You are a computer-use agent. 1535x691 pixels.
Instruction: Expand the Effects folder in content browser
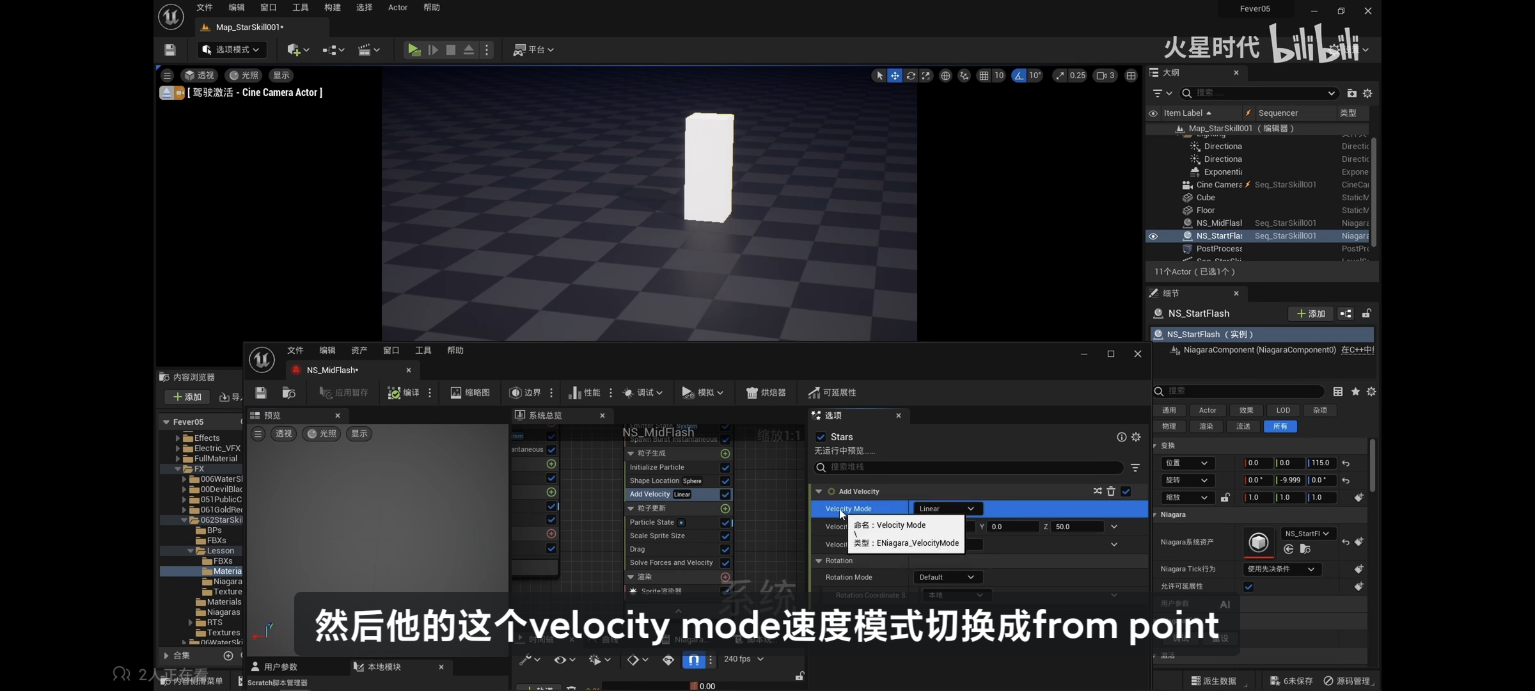click(x=178, y=438)
